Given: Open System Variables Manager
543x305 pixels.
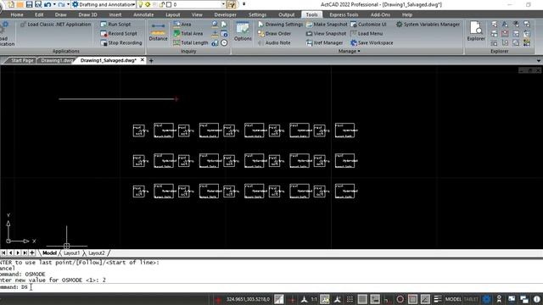Looking at the screenshot, I should coord(428,25).
